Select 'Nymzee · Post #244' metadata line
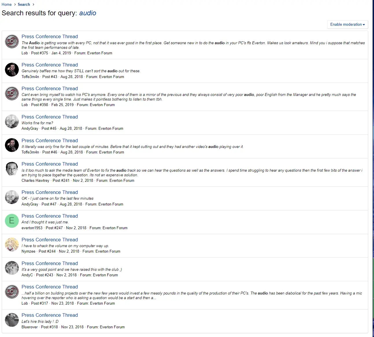The image size is (374, 337). [x=71, y=251]
